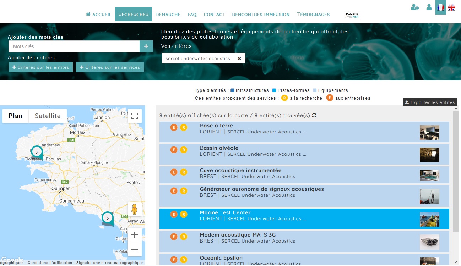This screenshot has width=461, height=266.
Task: Open the user account profile icon
Action: (x=429, y=7)
